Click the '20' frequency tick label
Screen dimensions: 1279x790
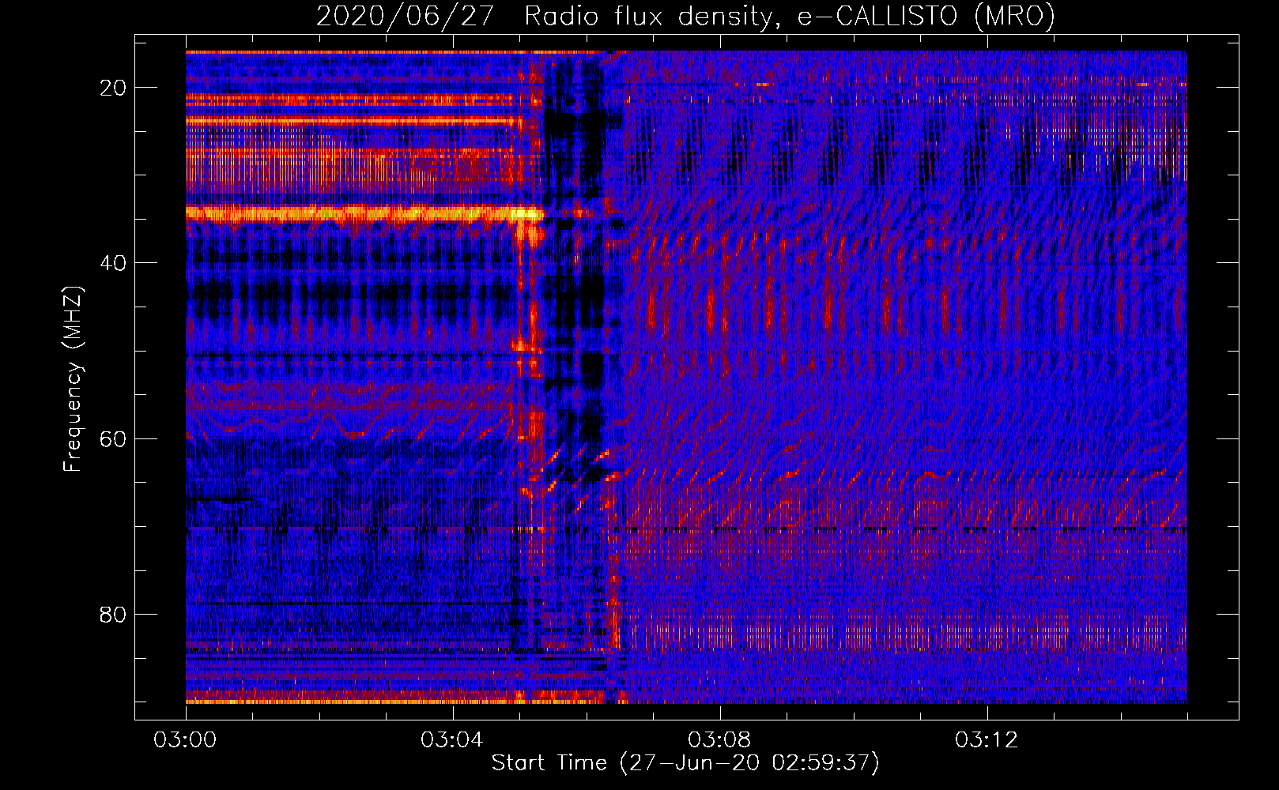coord(114,88)
